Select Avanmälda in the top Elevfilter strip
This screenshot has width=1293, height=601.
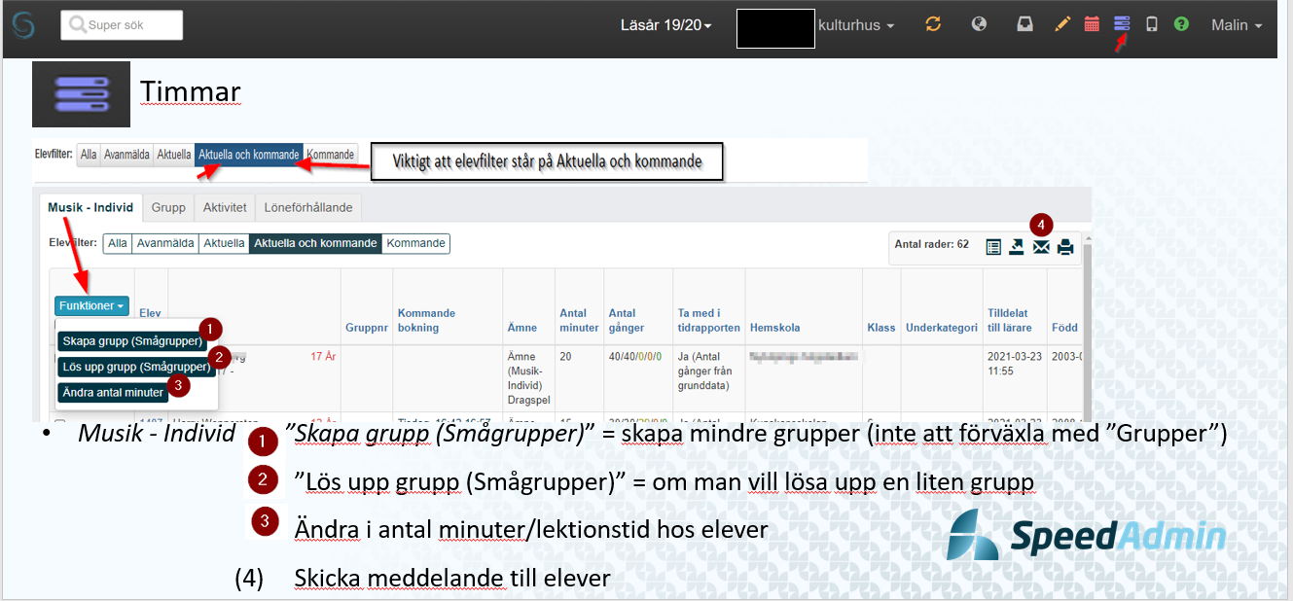126,155
